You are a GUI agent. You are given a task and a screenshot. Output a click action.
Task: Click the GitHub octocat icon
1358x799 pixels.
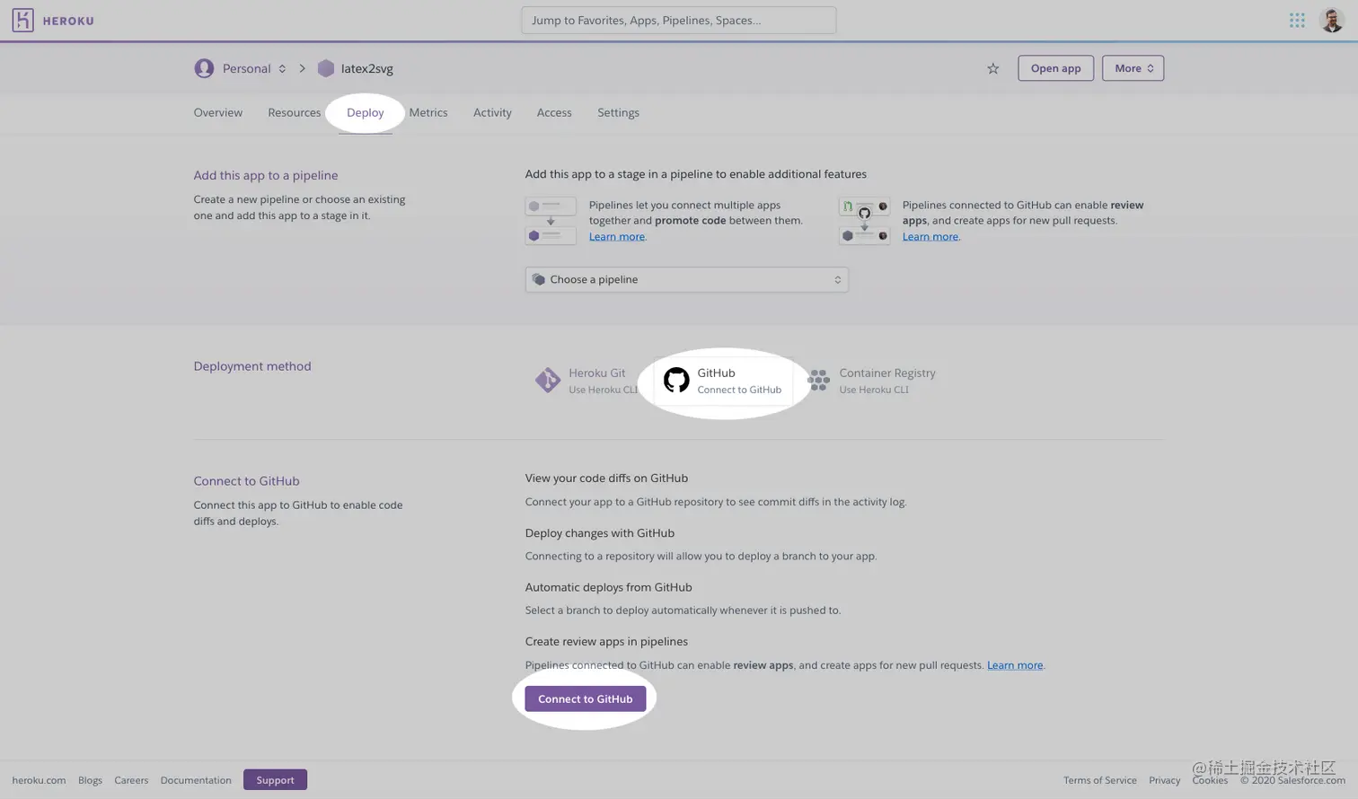(x=676, y=381)
